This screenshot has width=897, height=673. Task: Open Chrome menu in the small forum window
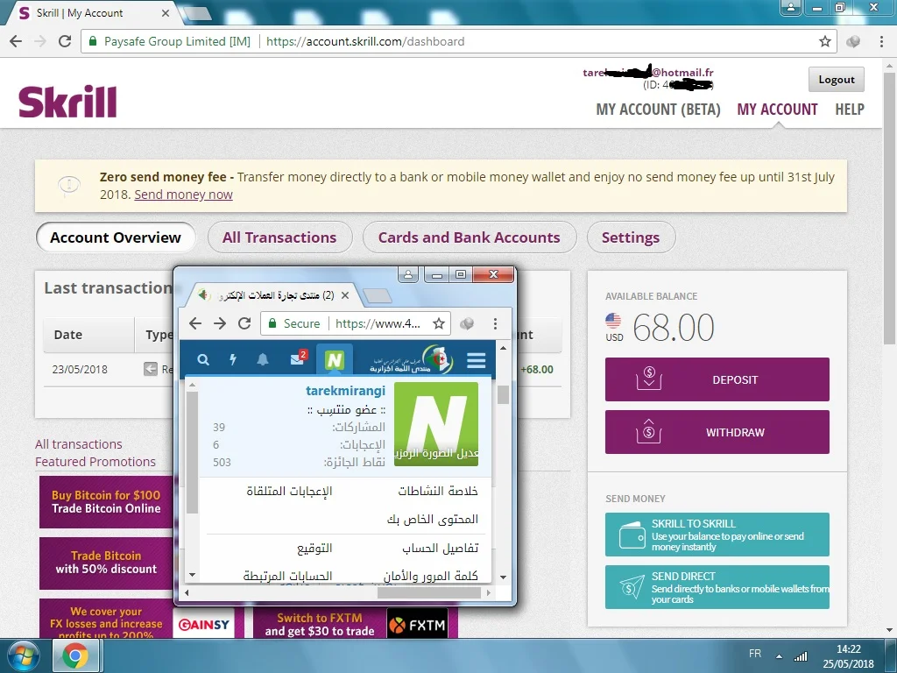pyautogui.click(x=495, y=323)
